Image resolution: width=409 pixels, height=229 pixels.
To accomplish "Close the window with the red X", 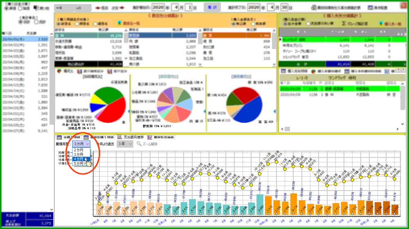I will 404,5.
